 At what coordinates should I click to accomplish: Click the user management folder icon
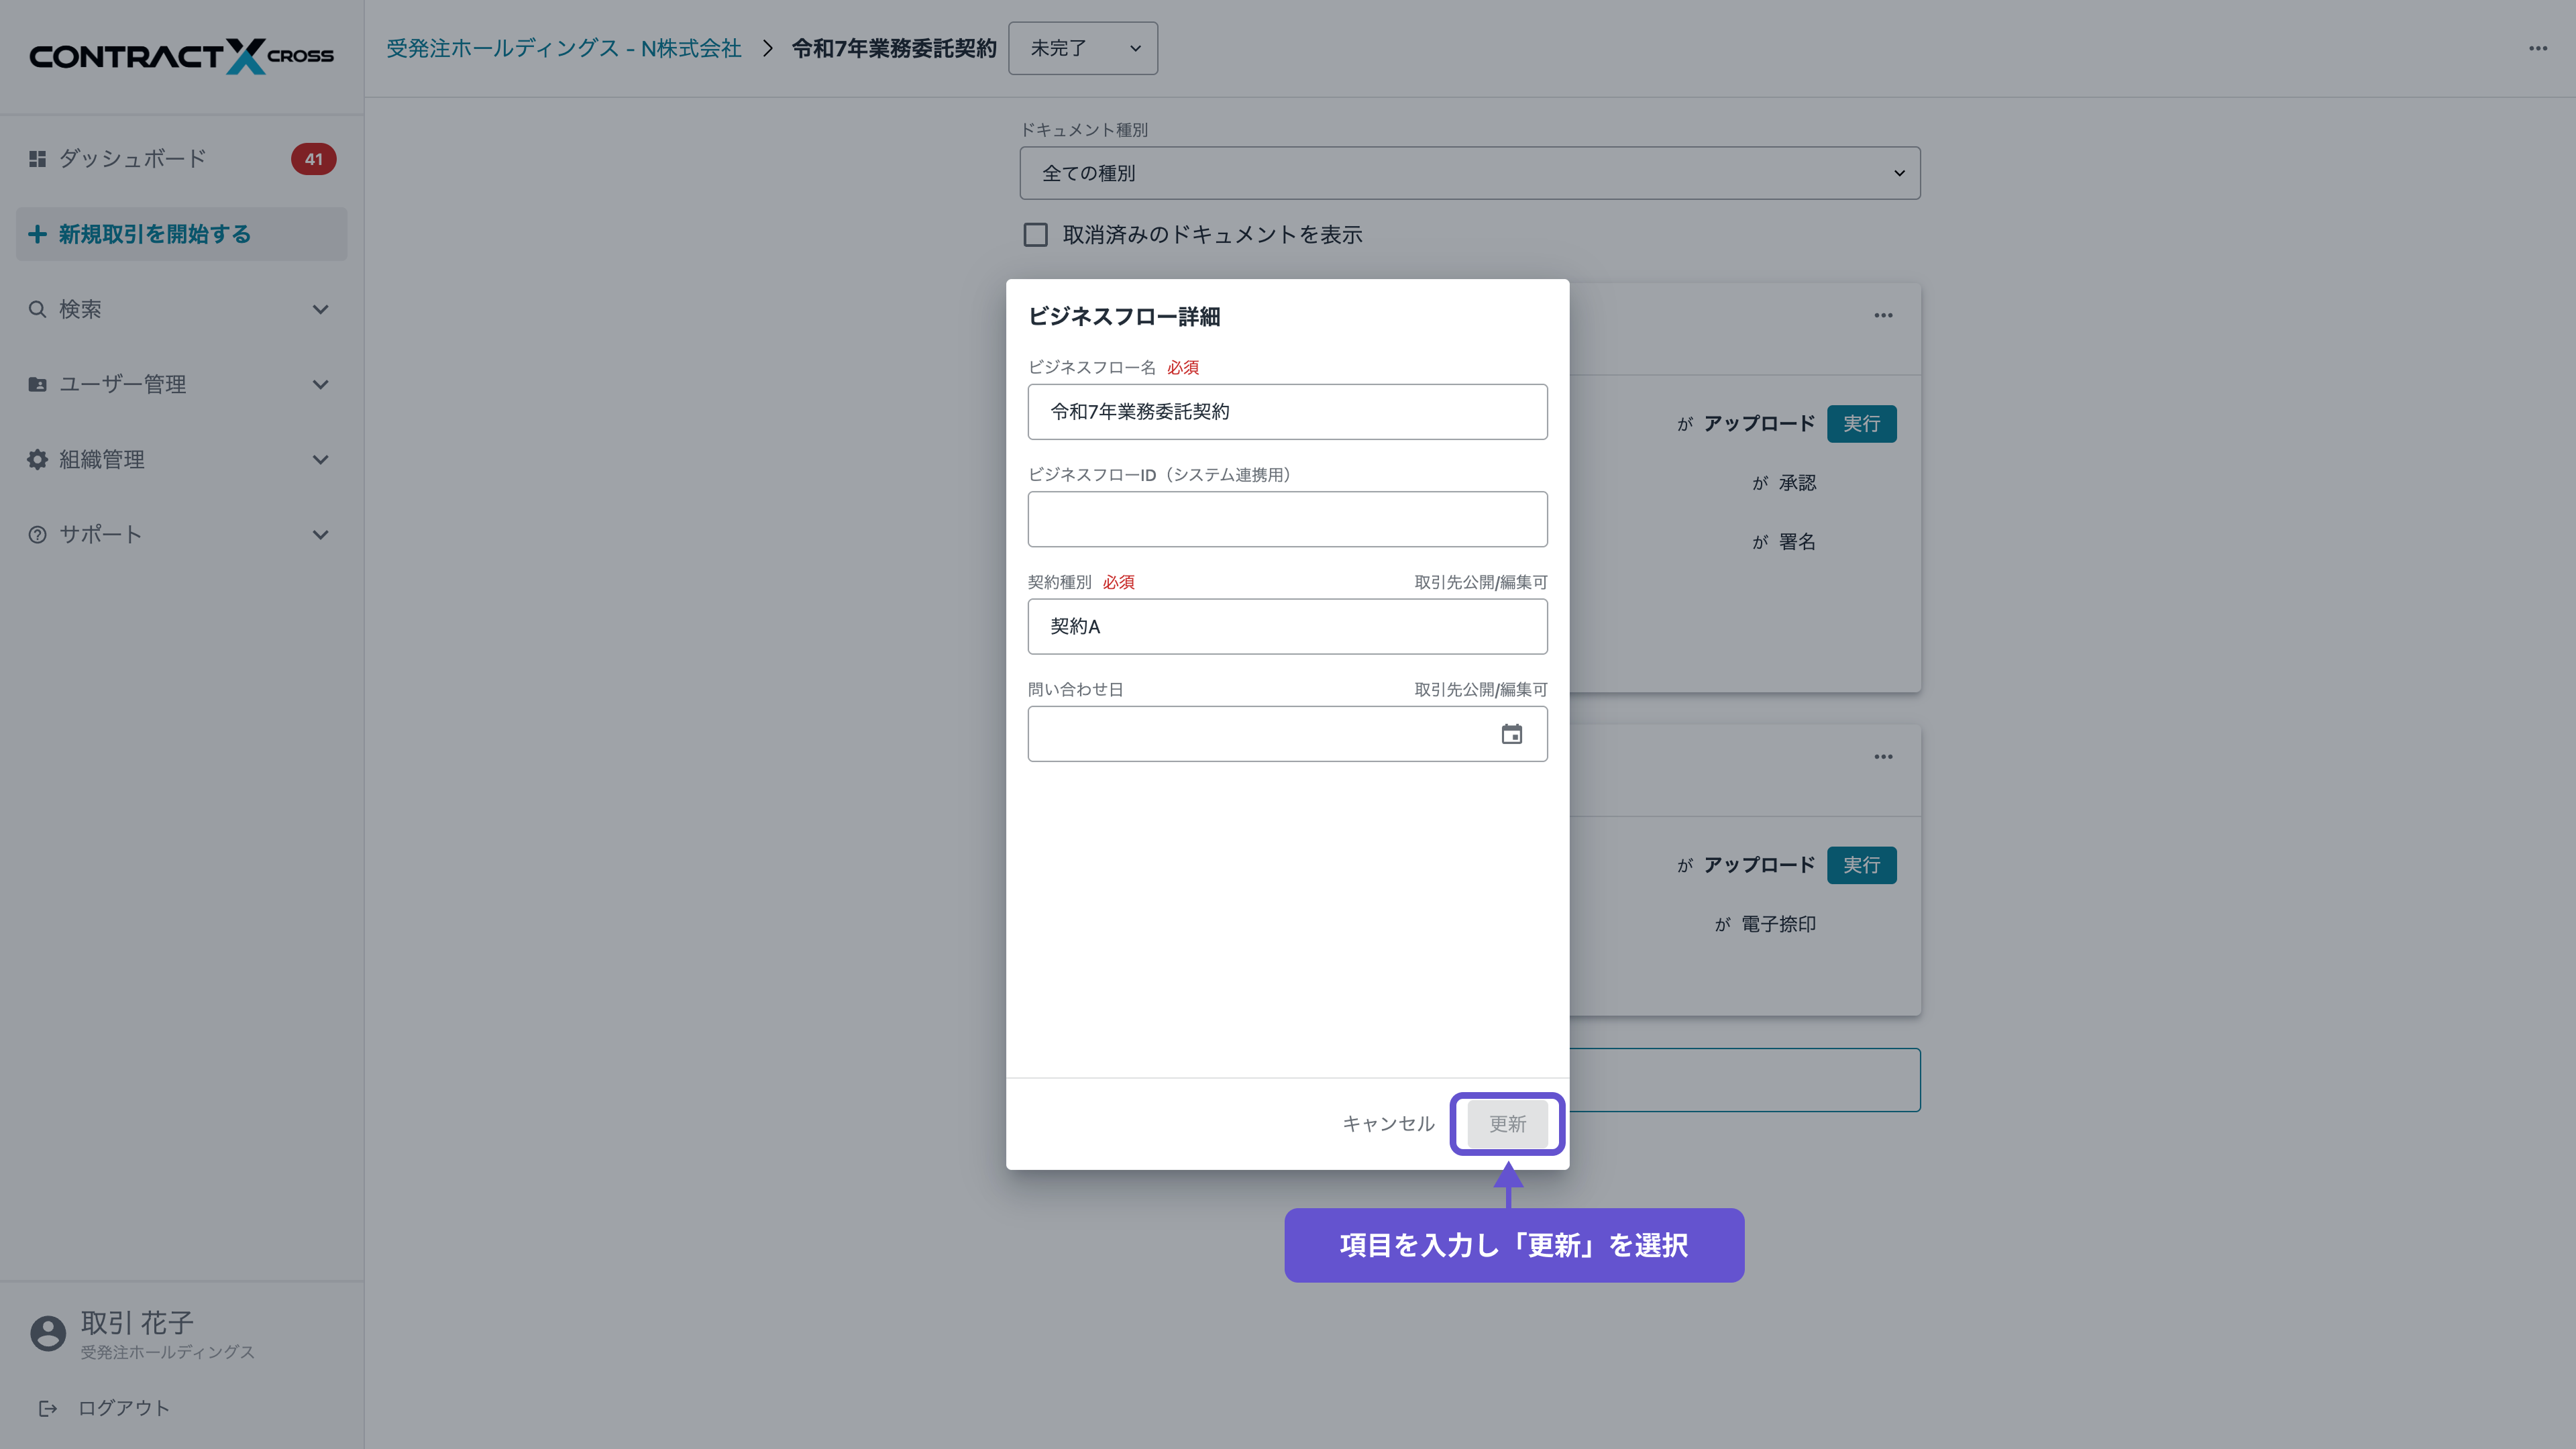[x=37, y=384]
